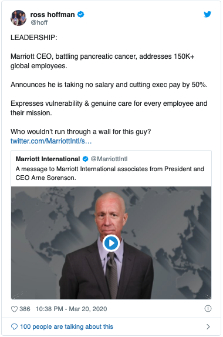Expand conversation with the right chevron arrow
The height and width of the screenshot is (337, 223).
208,326
